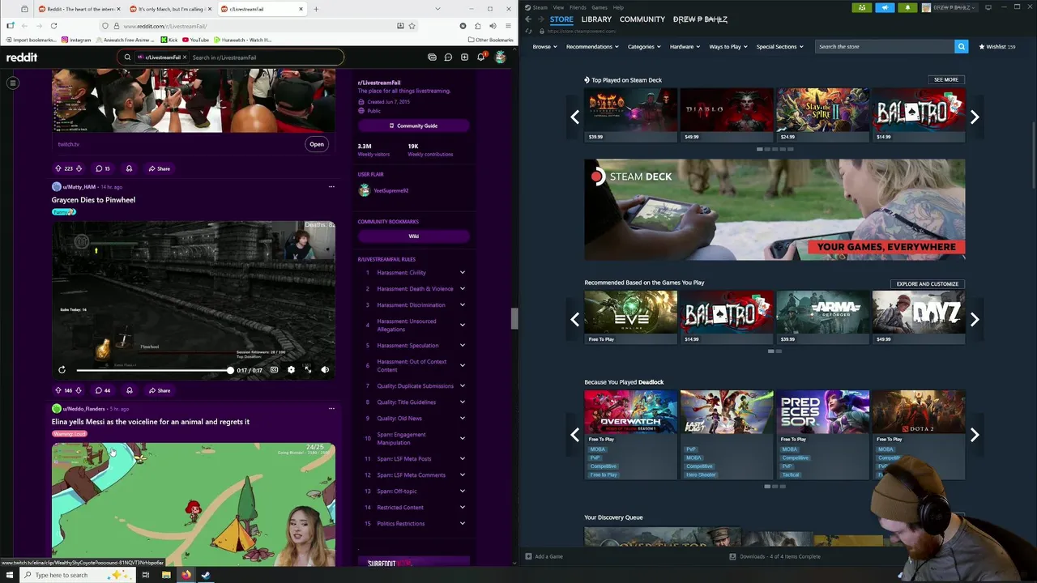Open the Wiki community bookmark
The height and width of the screenshot is (583, 1037).
(x=413, y=236)
